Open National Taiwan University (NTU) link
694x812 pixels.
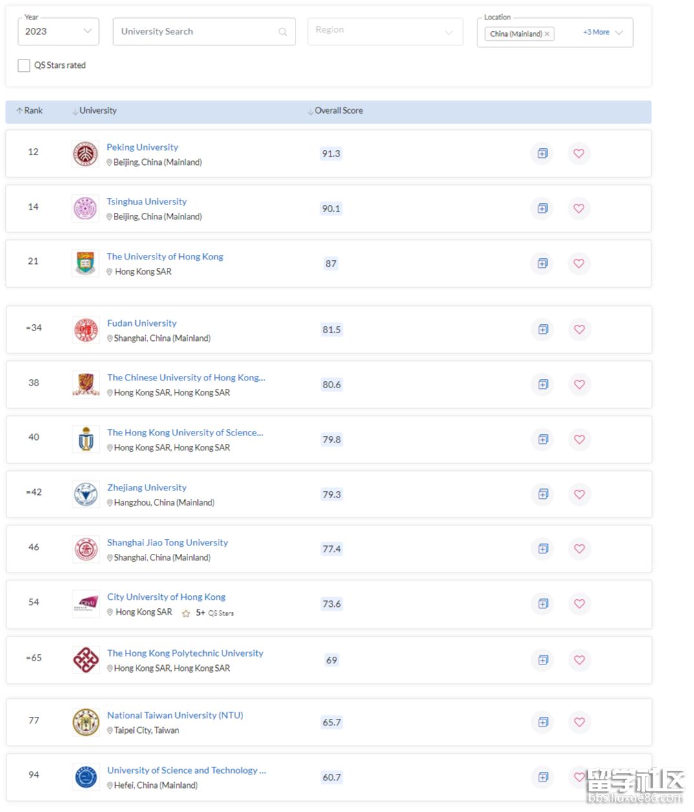click(x=175, y=715)
